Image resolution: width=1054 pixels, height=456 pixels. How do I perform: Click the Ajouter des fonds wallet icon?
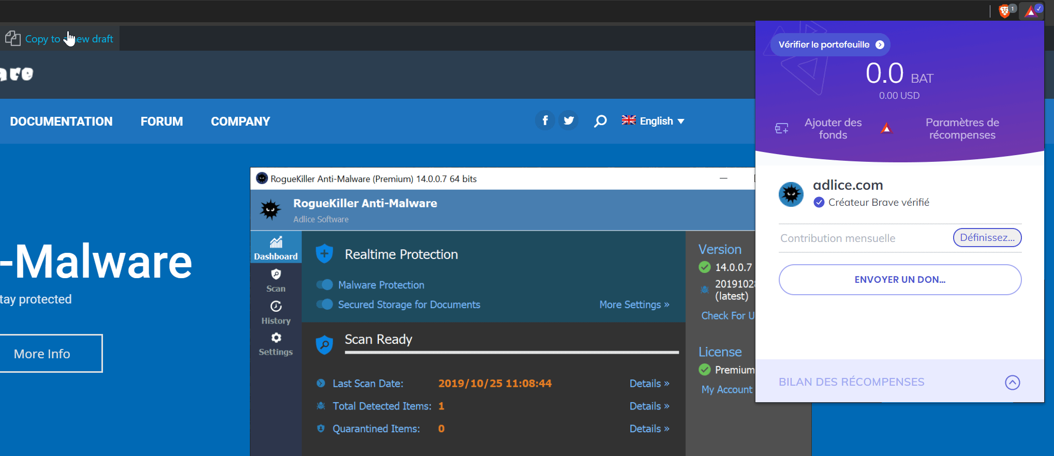781,128
